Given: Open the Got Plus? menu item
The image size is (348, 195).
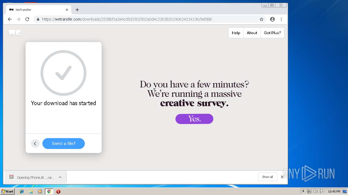Looking at the screenshot, I should (x=272, y=33).
